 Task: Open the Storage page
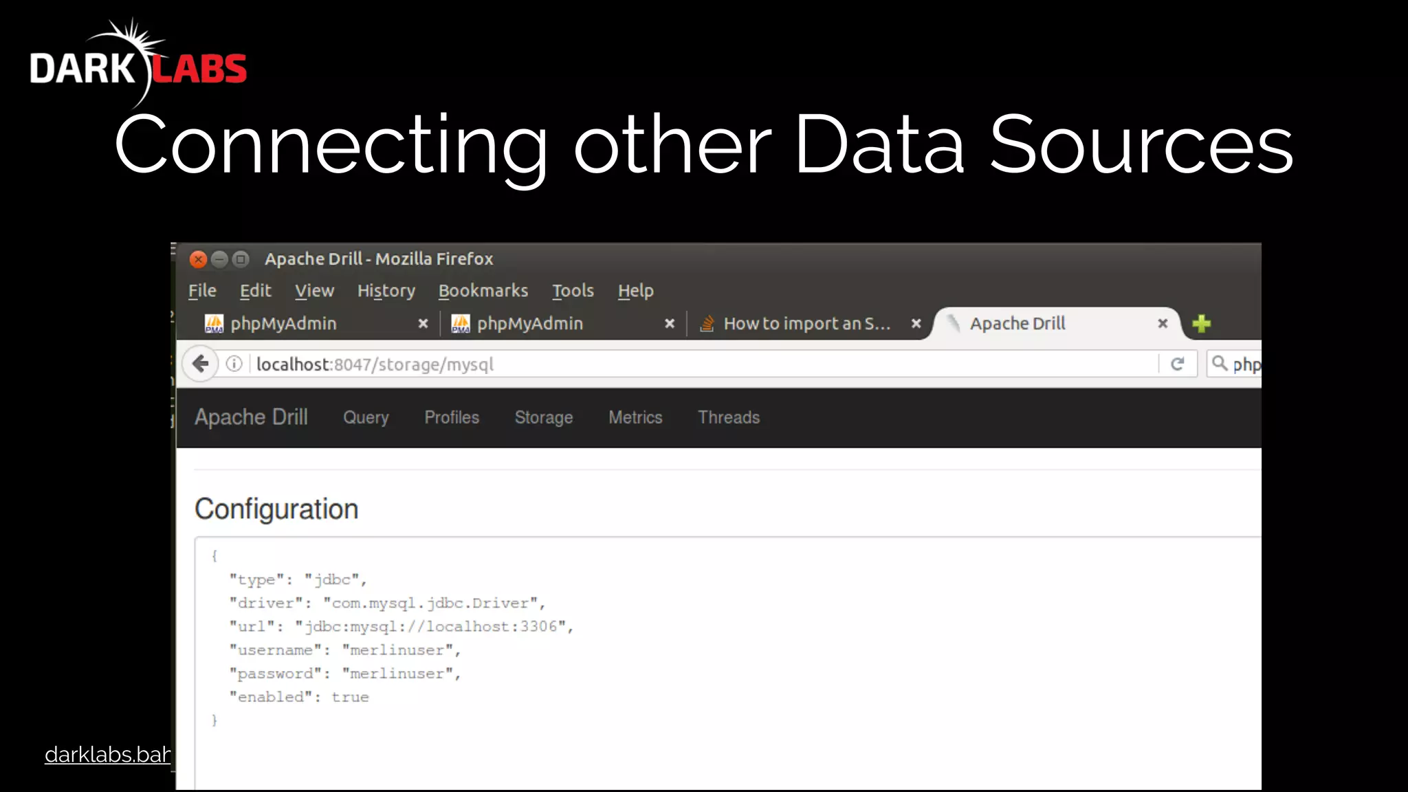point(544,417)
